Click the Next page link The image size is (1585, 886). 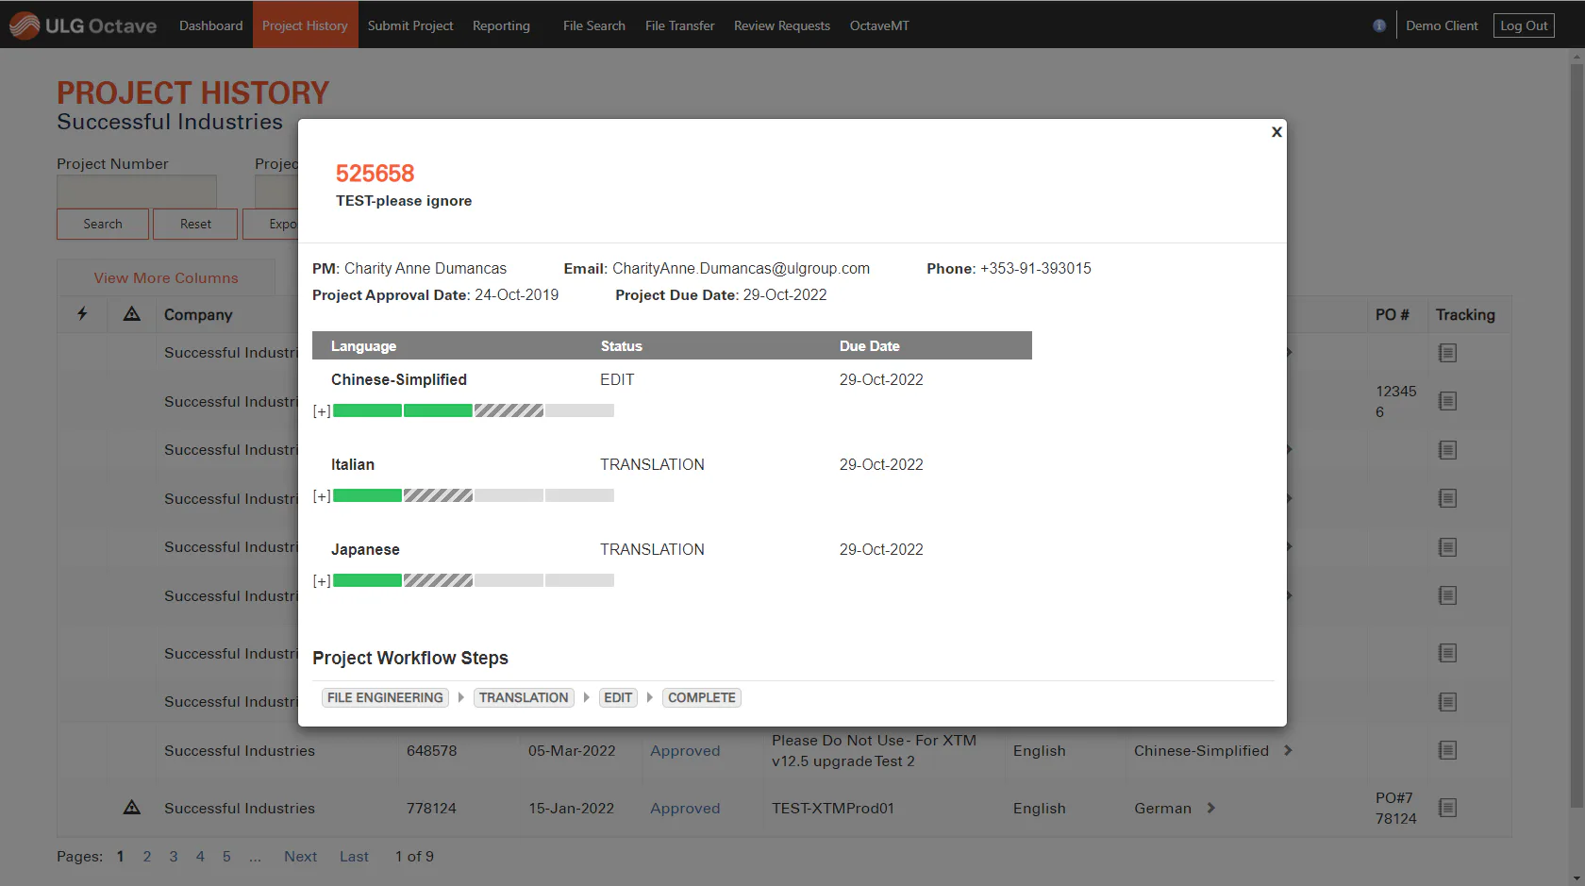[x=300, y=856]
